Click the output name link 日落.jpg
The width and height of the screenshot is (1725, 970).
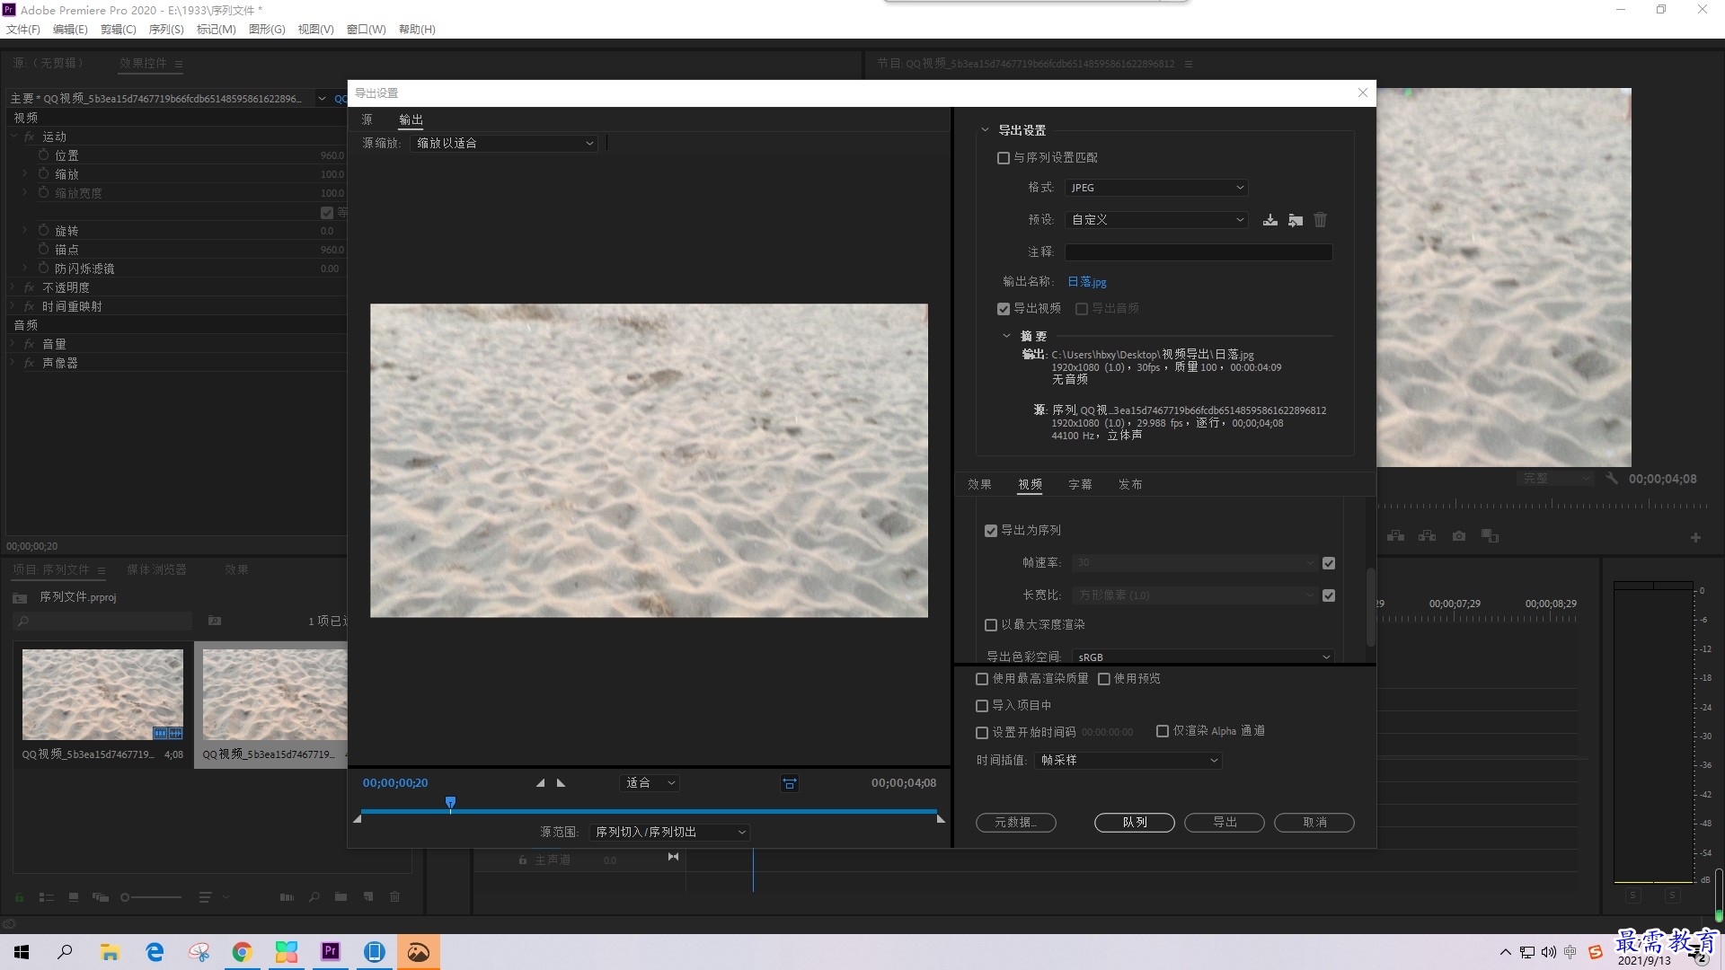click(x=1086, y=282)
